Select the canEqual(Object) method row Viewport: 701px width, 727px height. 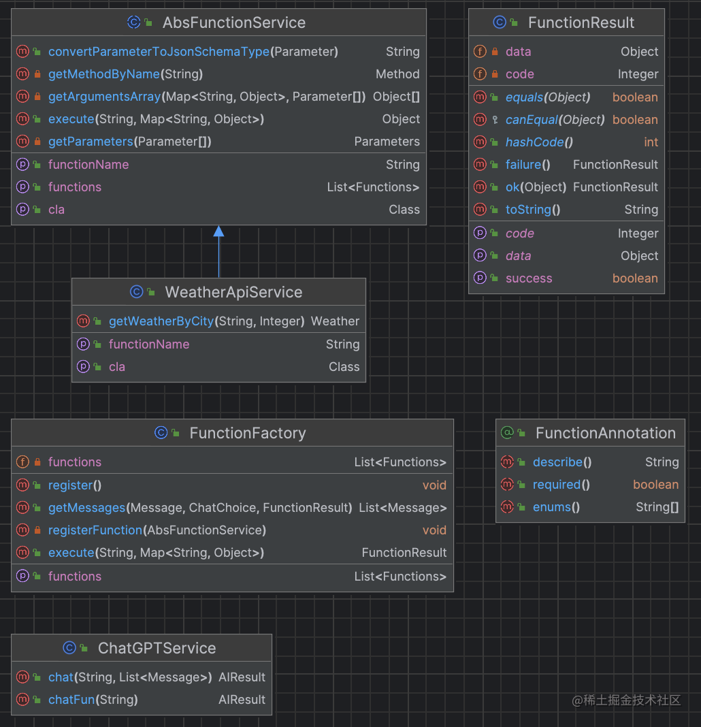pos(566,120)
